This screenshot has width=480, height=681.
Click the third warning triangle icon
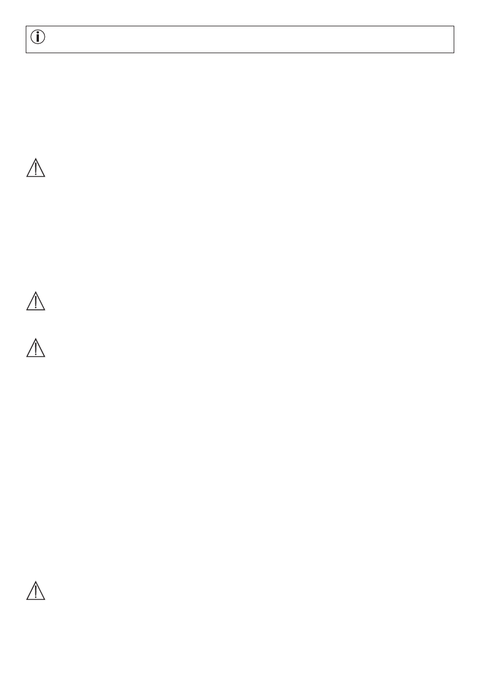(35, 348)
